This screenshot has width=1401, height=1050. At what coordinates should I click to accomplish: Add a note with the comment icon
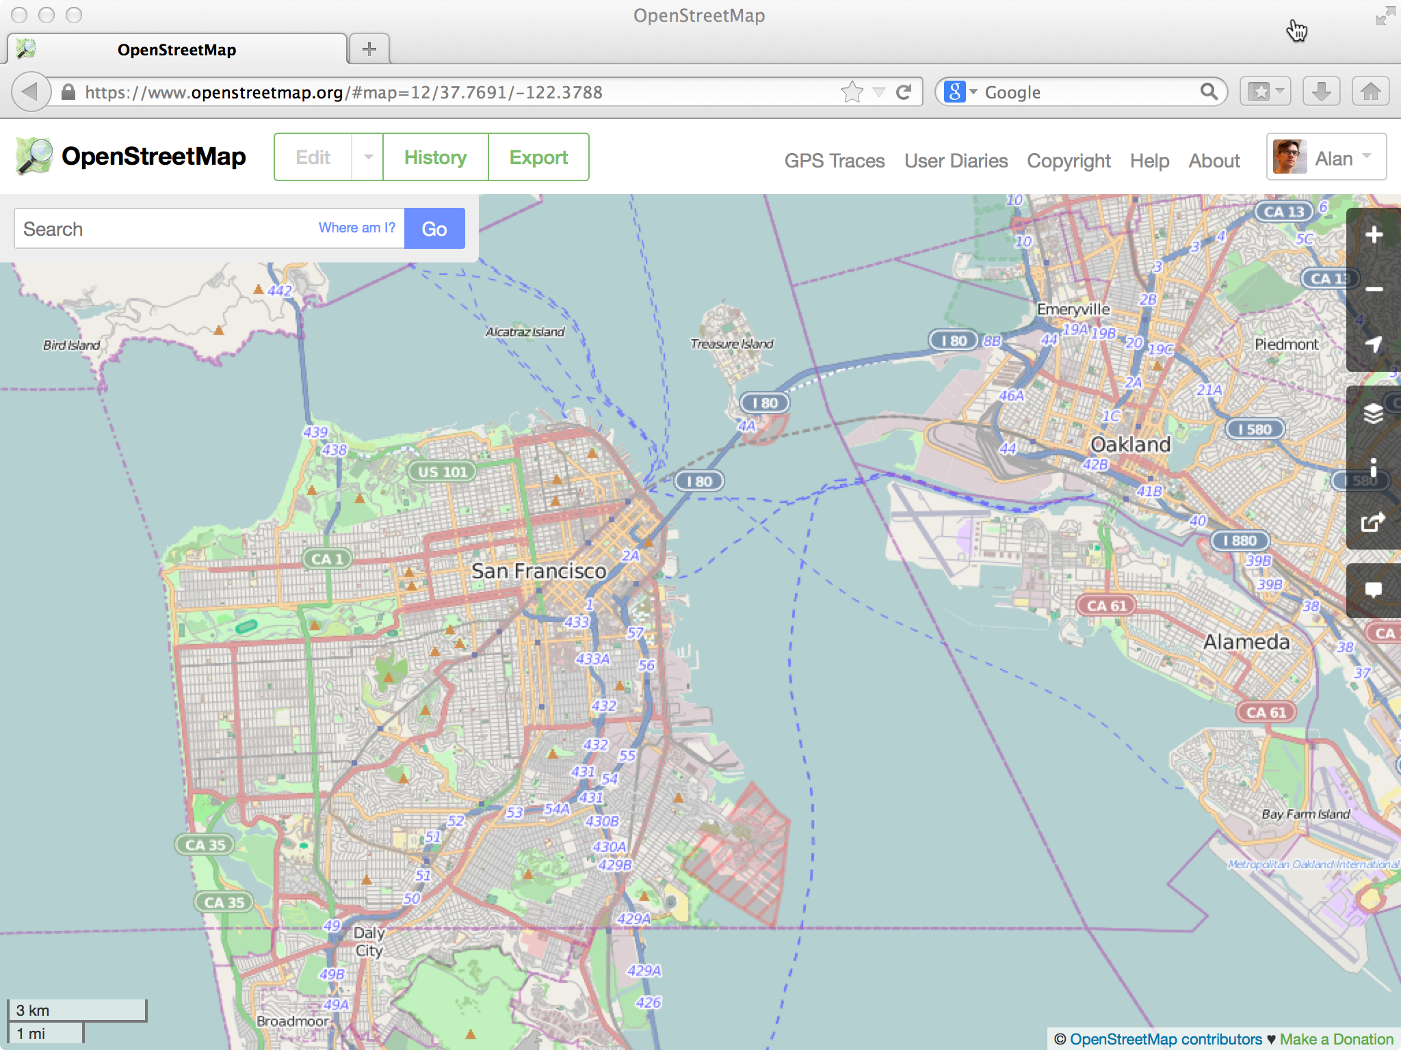tap(1374, 590)
